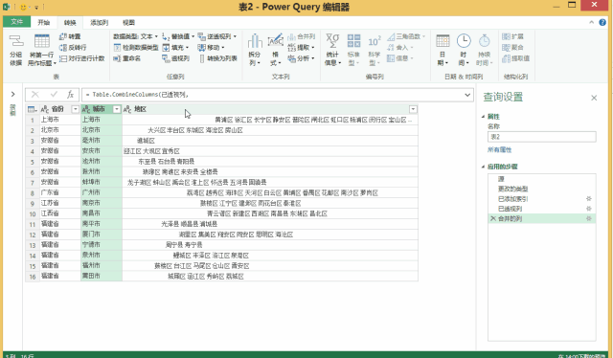This screenshot has width=613, height=358.
Task: Delete the 合并的列 step via X
Action: click(x=493, y=218)
